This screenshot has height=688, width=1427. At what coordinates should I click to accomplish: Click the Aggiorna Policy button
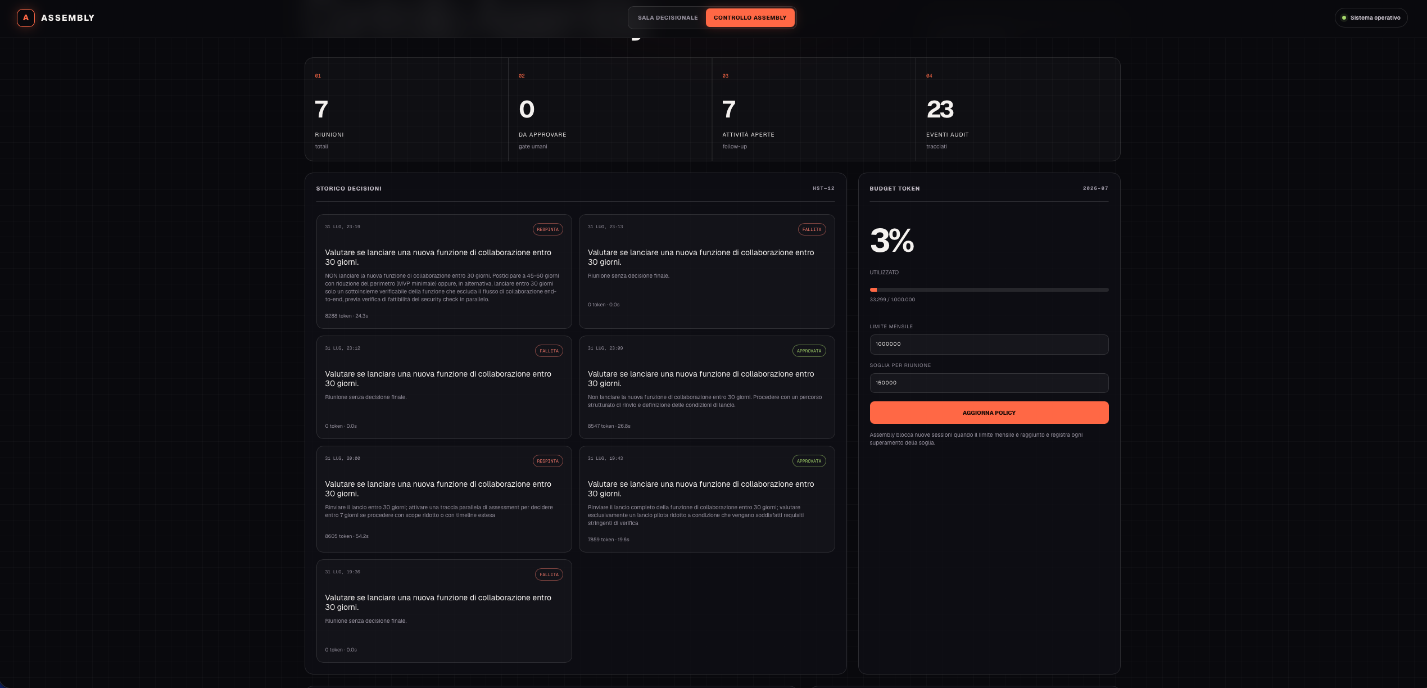coord(989,413)
